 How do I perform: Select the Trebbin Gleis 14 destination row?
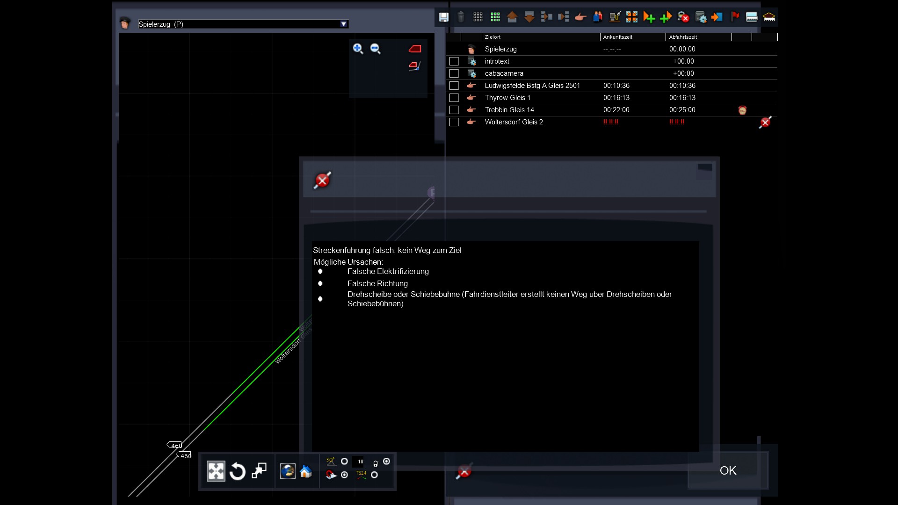point(509,110)
